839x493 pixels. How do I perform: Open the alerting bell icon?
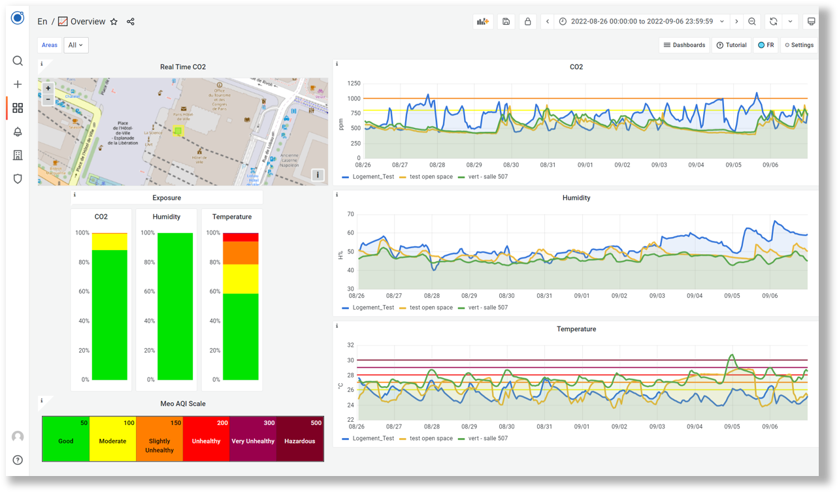18,131
